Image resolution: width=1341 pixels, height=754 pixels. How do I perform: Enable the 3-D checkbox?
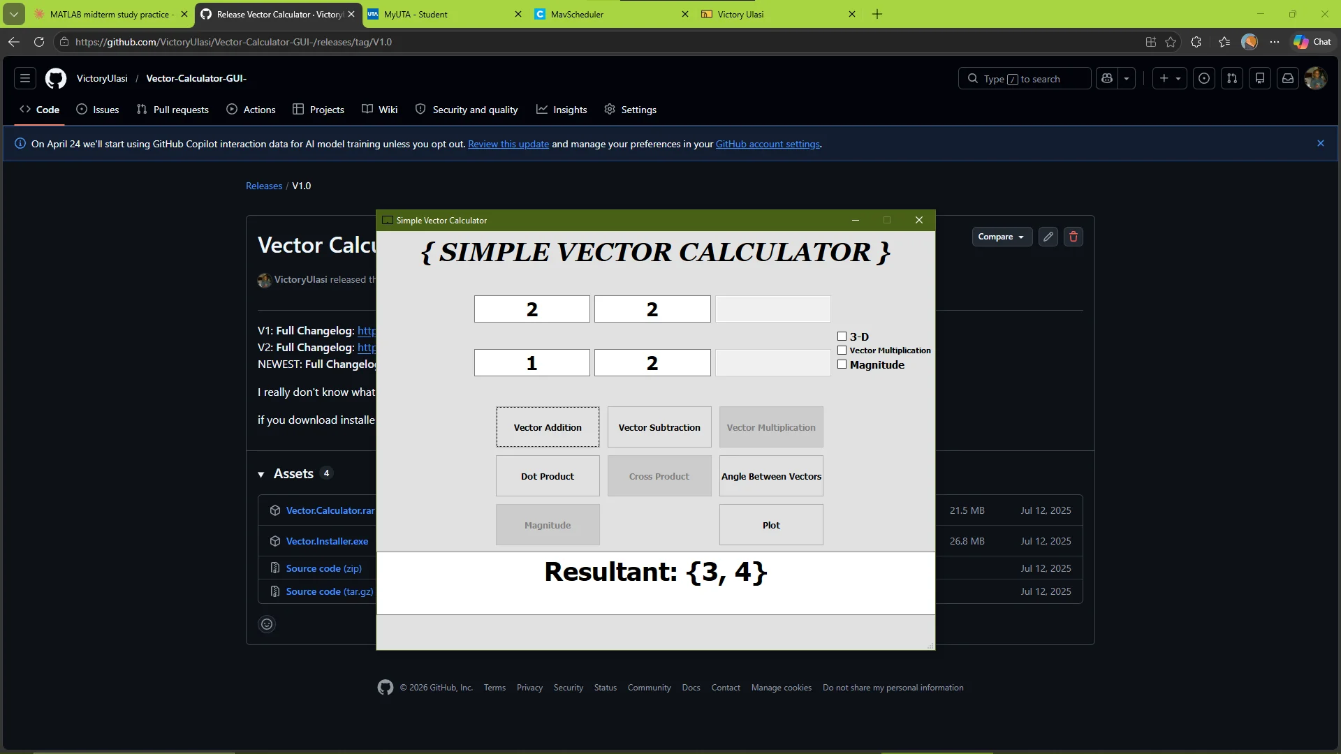pyautogui.click(x=842, y=337)
